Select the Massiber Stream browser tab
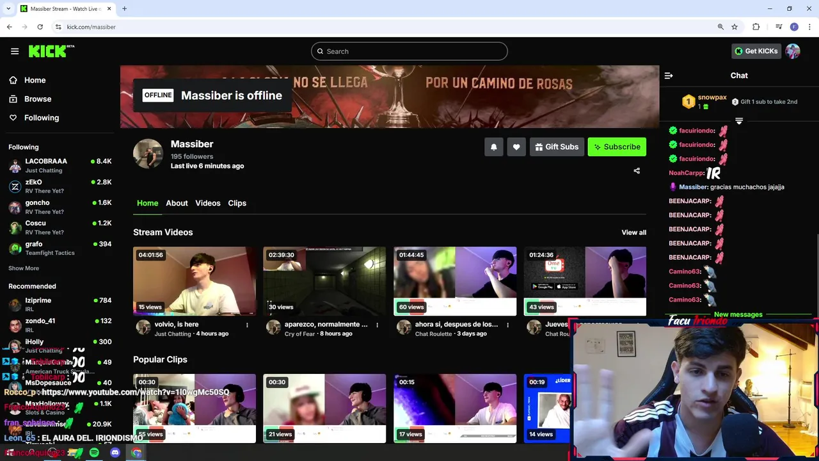Image resolution: width=819 pixels, height=461 pixels. click(x=65, y=8)
